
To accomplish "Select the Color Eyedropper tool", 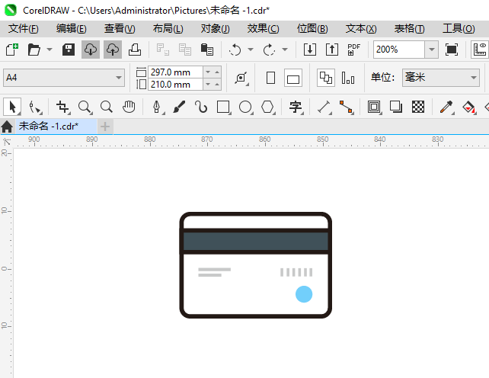I will [446, 107].
